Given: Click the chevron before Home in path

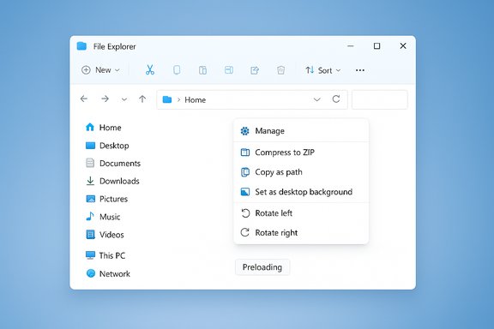Looking at the screenshot, I should point(178,99).
